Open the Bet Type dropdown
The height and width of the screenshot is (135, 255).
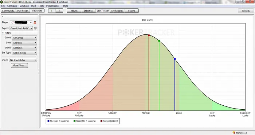tap(24, 53)
